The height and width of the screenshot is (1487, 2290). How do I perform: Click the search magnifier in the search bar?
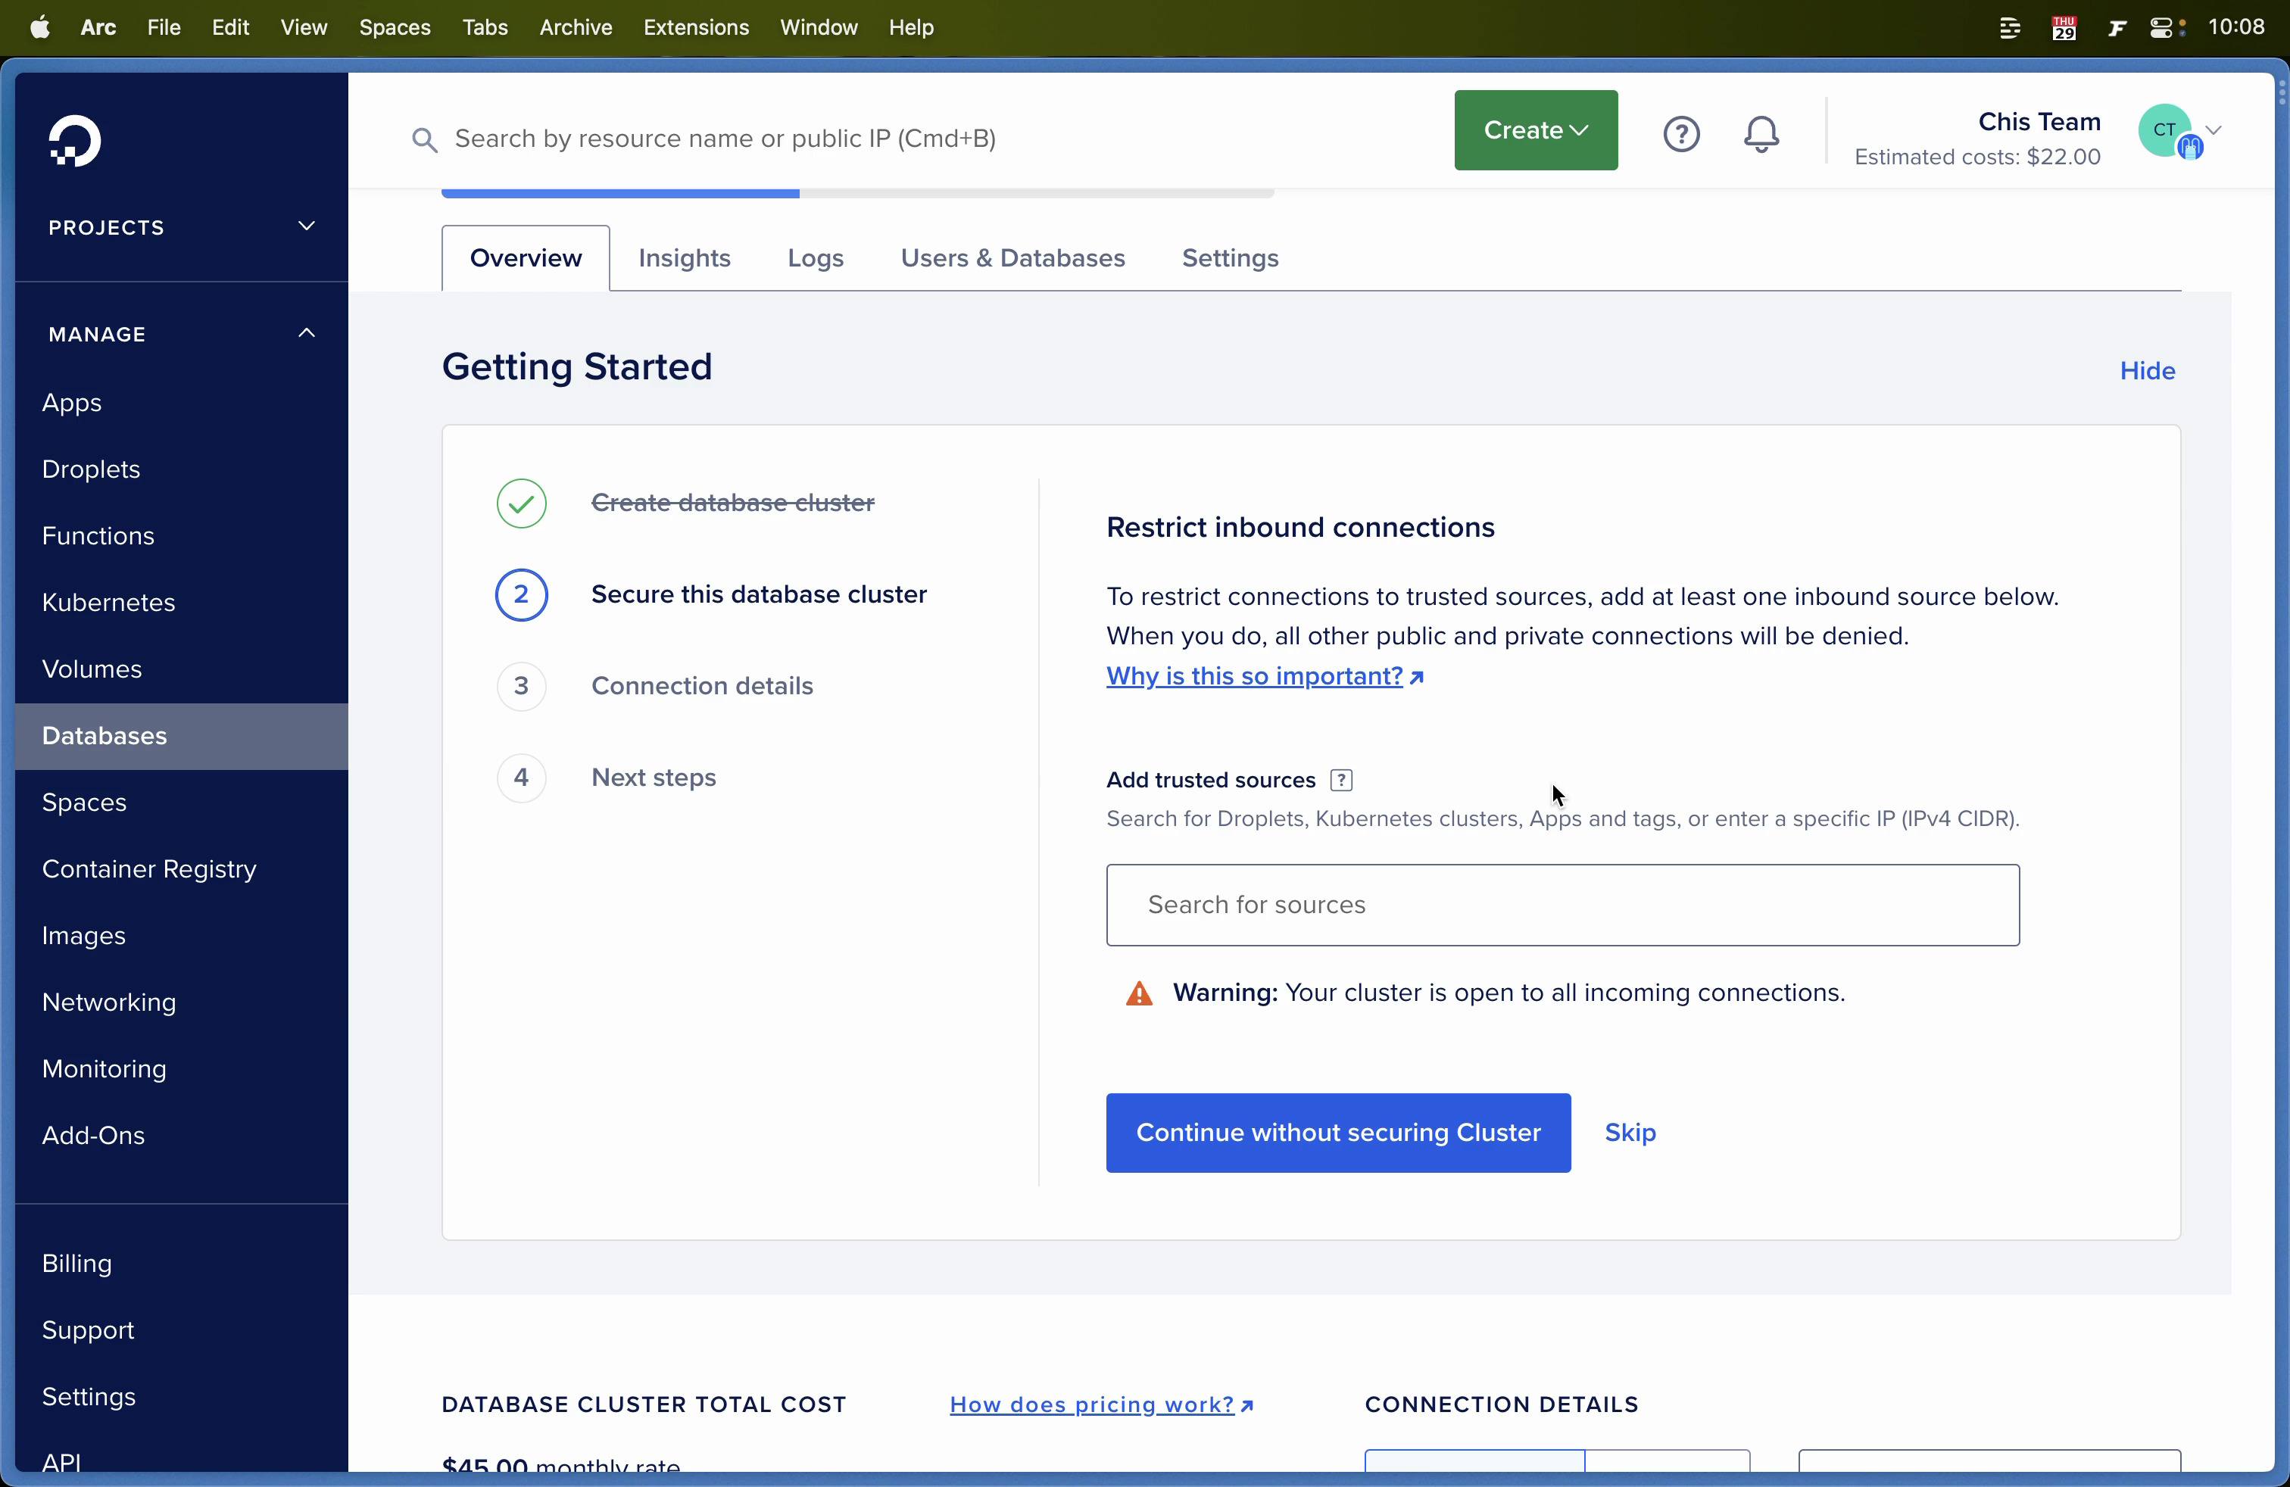pos(426,139)
